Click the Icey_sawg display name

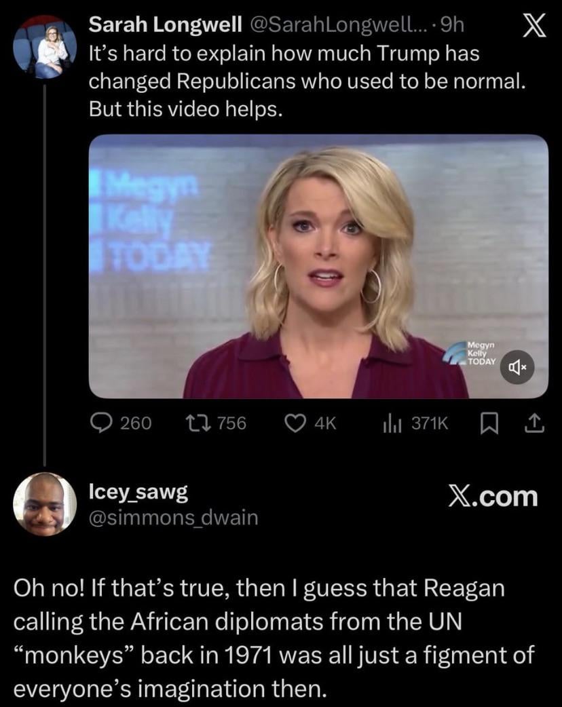pyautogui.click(x=138, y=492)
